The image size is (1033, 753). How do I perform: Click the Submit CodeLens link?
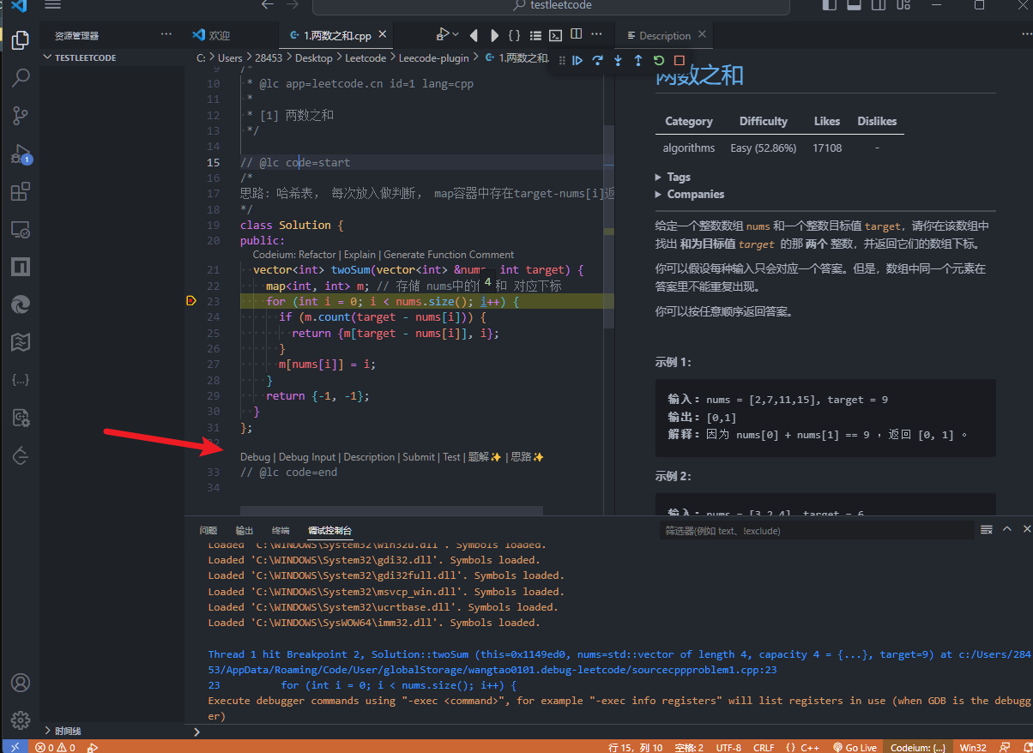tap(419, 457)
